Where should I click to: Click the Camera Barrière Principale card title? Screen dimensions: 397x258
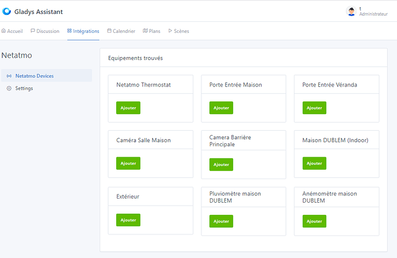coord(230,141)
